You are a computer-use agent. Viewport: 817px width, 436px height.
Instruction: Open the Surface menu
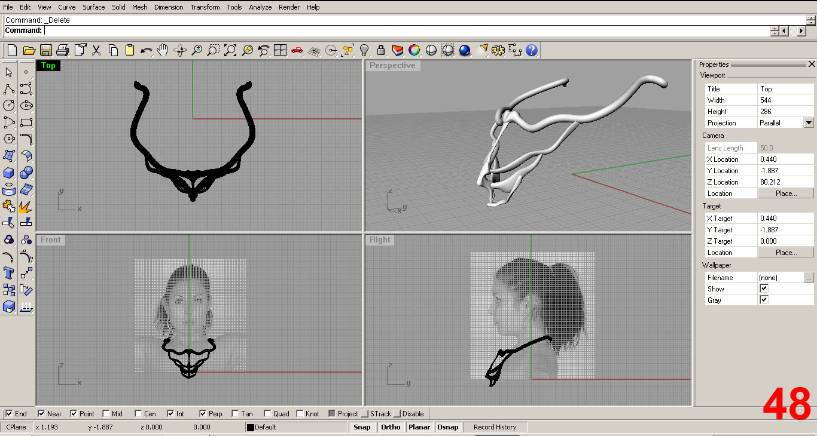(x=94, y=7)
